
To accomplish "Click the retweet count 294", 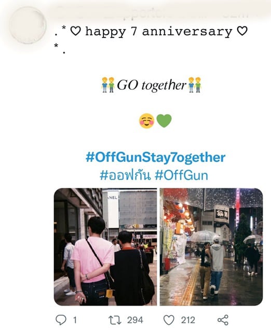I will (135, 320).
